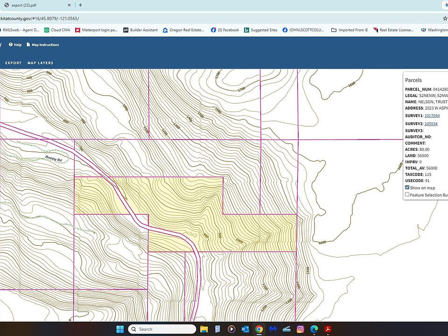
Task: Open RMLSweb Agent bookmark
Action: (20, 30)
